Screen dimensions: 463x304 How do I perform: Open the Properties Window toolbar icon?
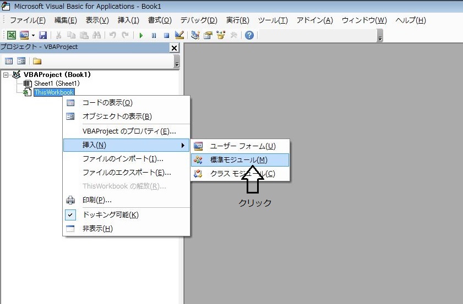(x=208, y=35)
